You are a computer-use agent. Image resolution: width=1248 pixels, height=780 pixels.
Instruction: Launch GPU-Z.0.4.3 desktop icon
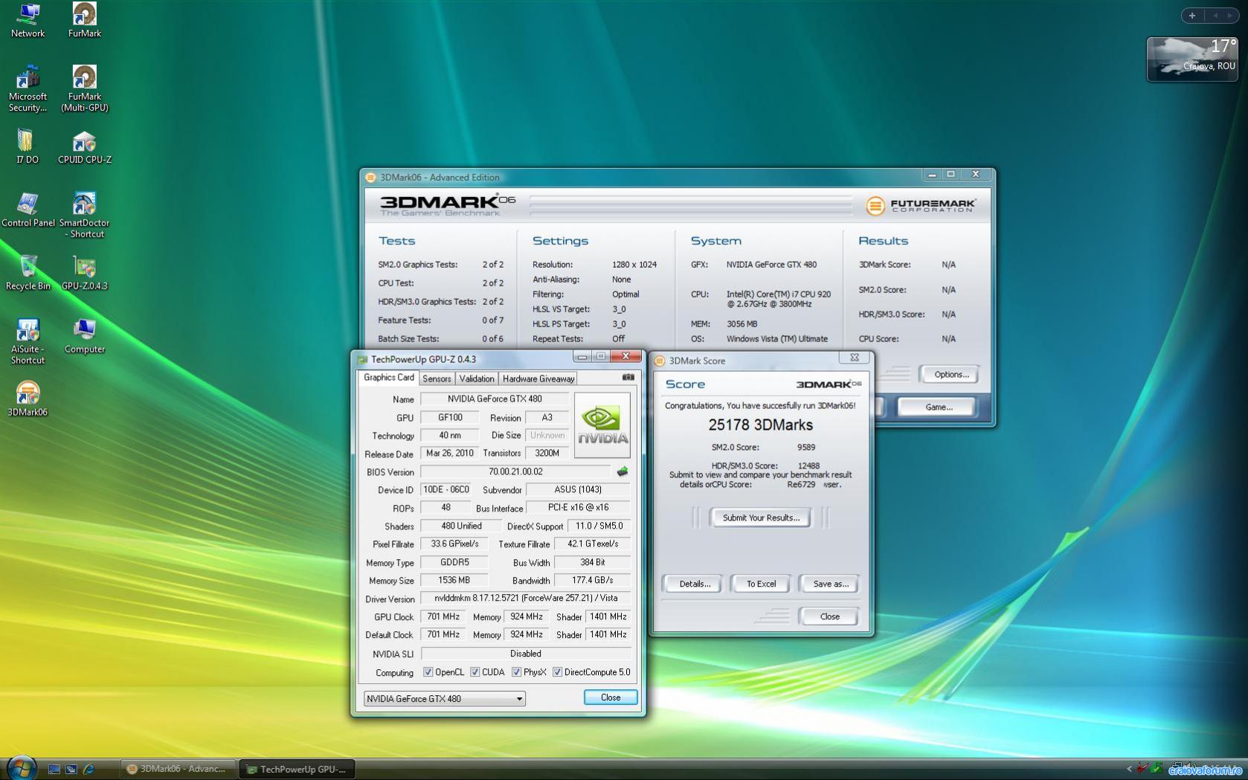coord(84,273)
